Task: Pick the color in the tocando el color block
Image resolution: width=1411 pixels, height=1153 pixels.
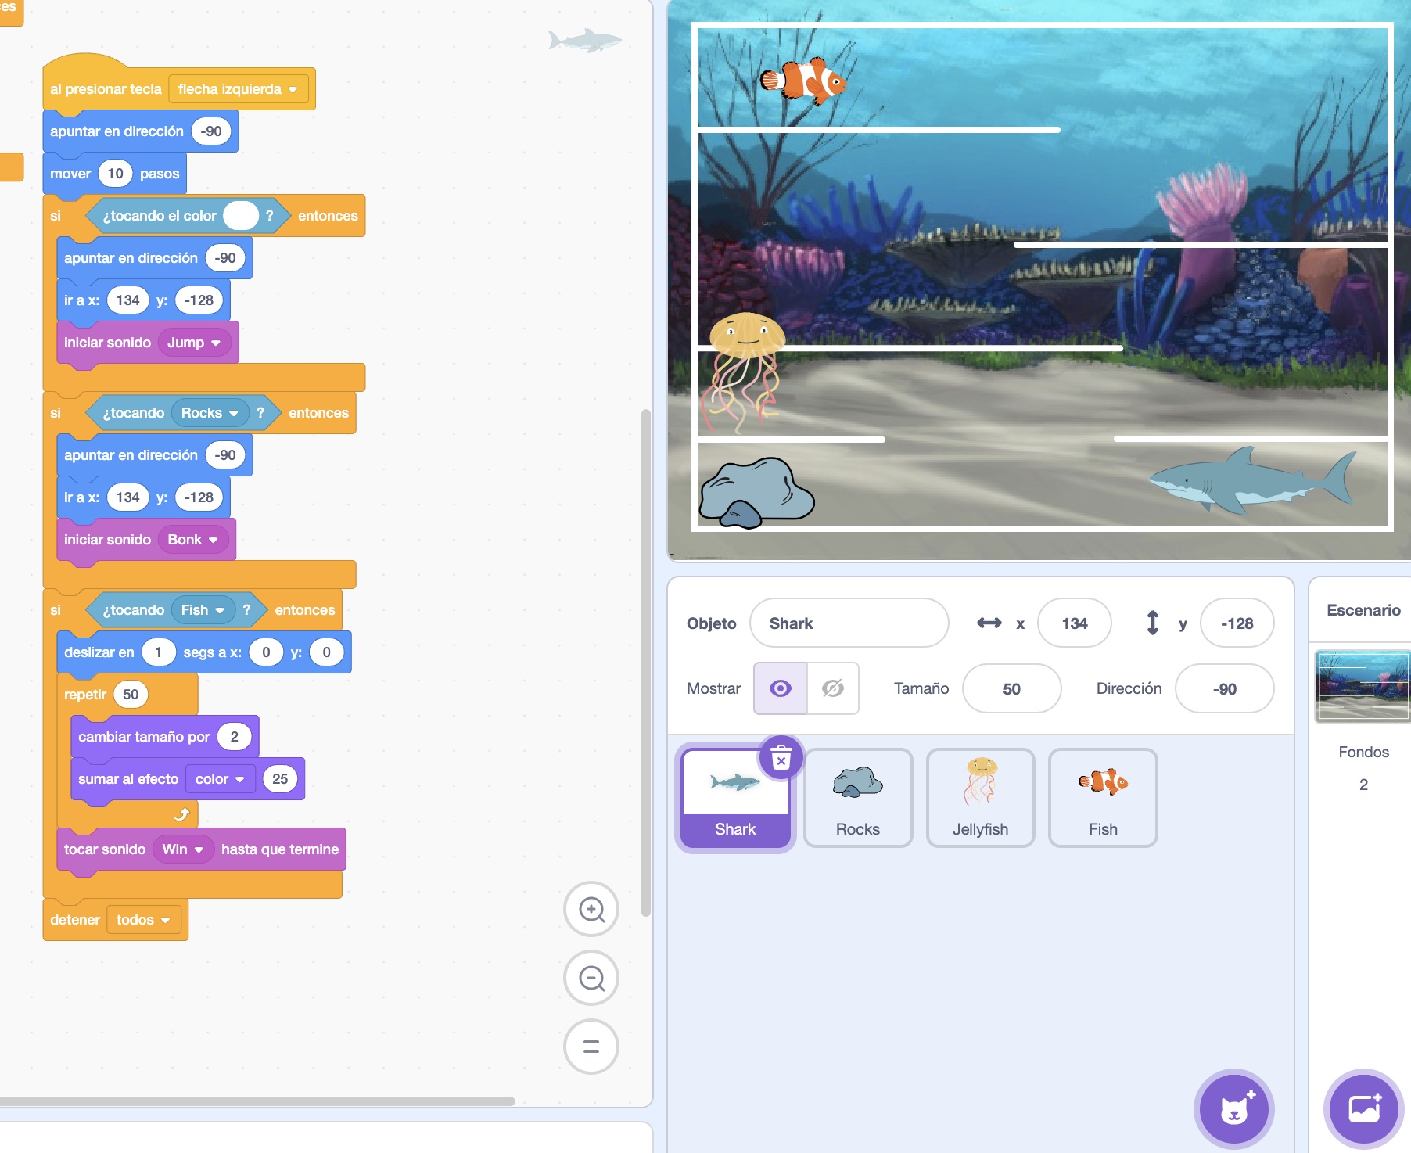Action: [241, 215]
